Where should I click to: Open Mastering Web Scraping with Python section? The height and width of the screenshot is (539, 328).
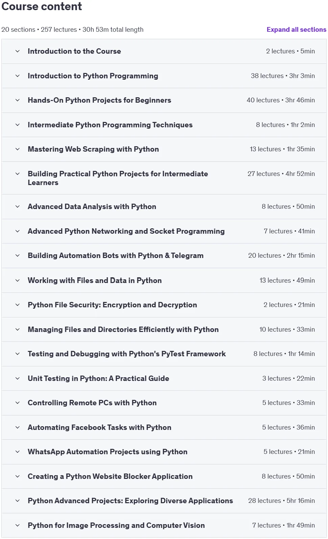(x=164, y=149)
